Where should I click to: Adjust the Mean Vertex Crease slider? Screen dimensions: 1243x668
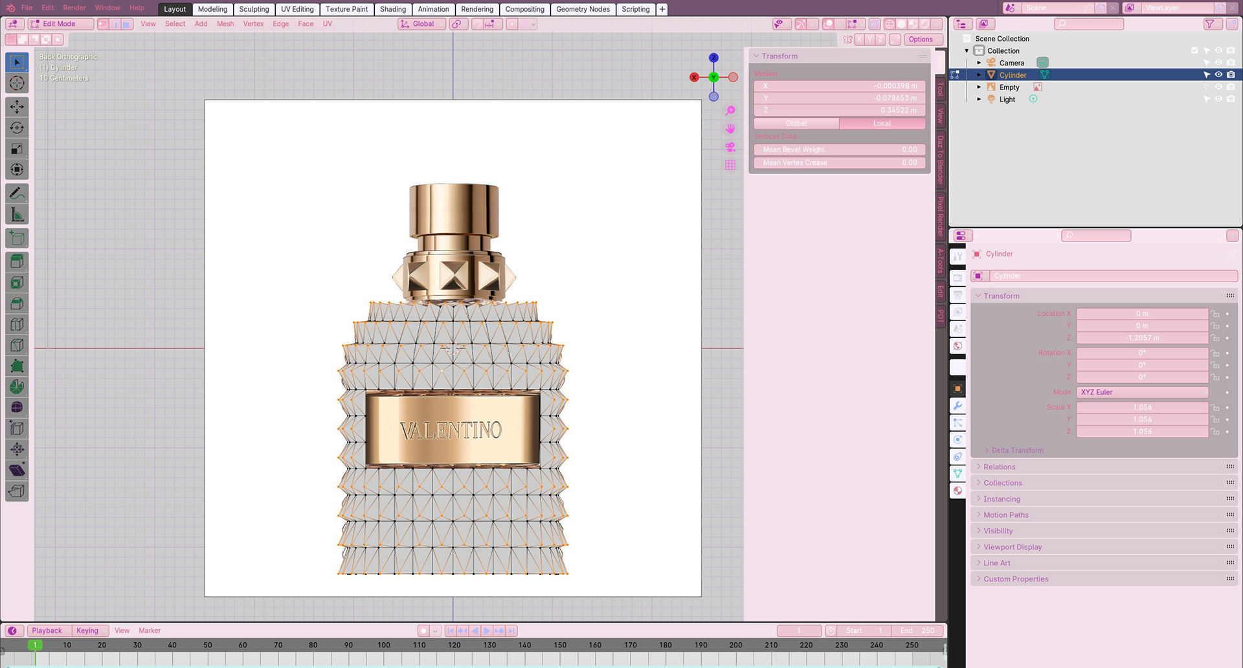[840, 162]
